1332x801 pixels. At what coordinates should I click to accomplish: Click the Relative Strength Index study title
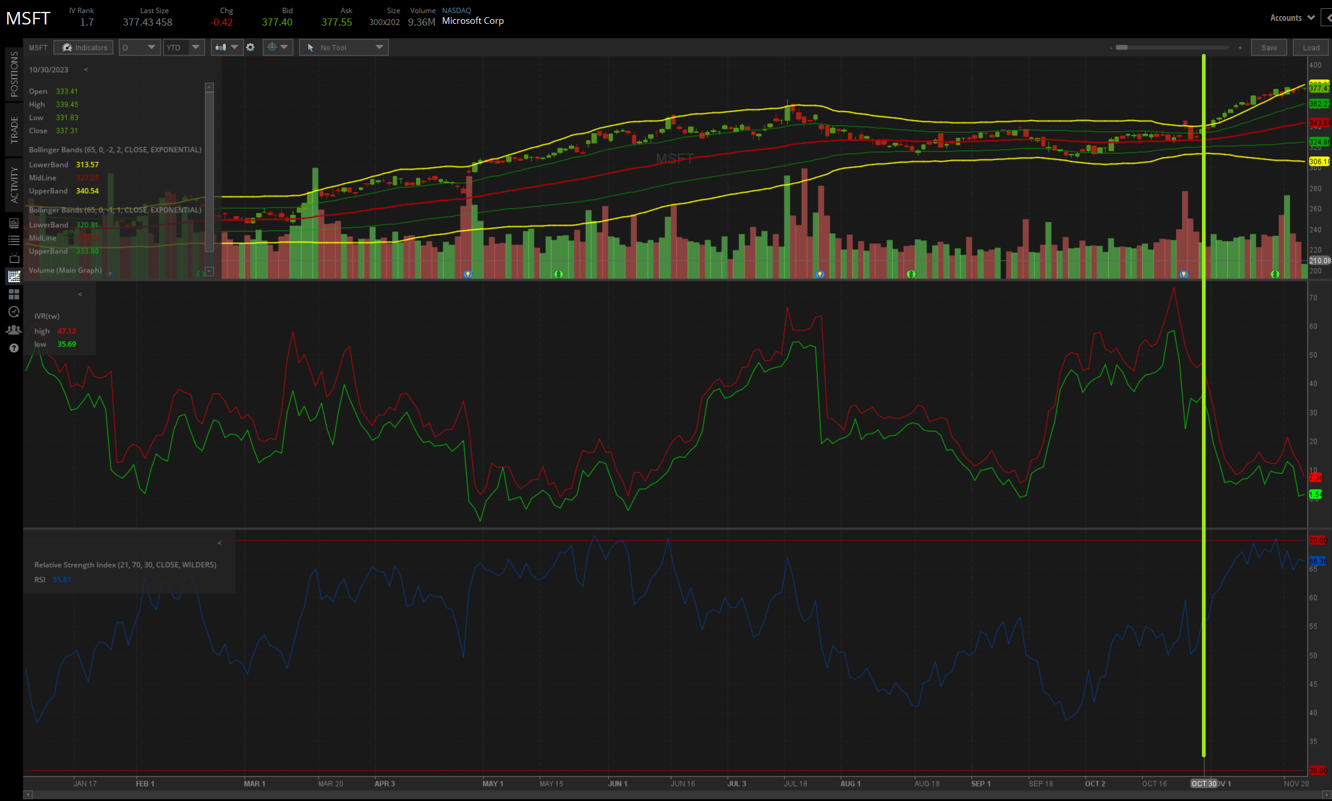point(125,565)
